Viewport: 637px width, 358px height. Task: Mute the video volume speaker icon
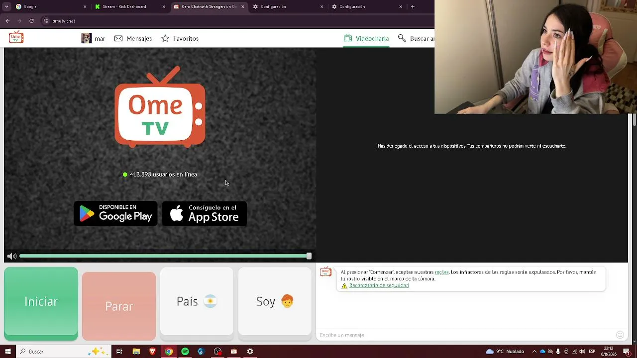[11, 256]
